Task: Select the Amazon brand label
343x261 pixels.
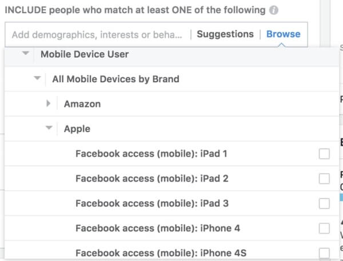Action: tap(82, 104)
